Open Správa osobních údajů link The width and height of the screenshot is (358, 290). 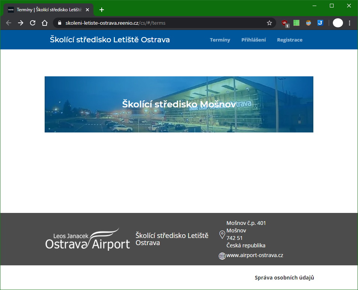284,278
